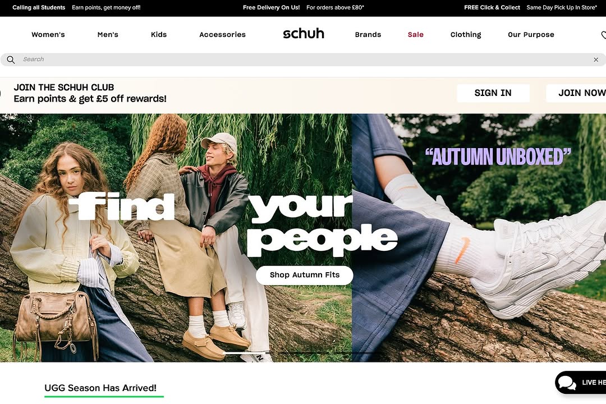Open the Women's menu
The width and height of the screenshot is (606, 404).
pos(48,34)
